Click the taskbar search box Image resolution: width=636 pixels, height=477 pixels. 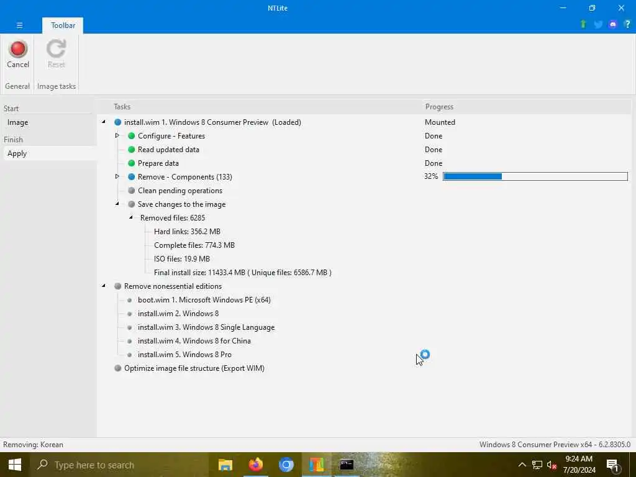119,465
